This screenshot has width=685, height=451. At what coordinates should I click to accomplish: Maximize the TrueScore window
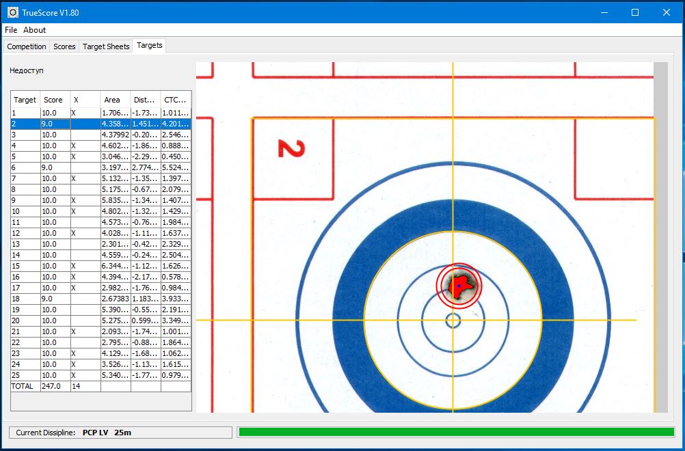(634, 12)
